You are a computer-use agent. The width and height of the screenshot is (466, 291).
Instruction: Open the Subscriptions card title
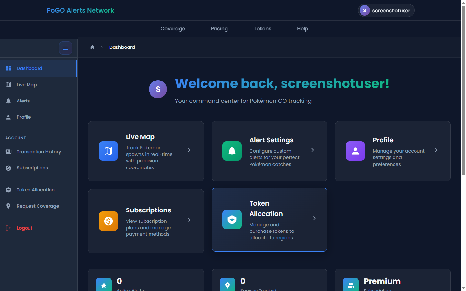[148, 210]
